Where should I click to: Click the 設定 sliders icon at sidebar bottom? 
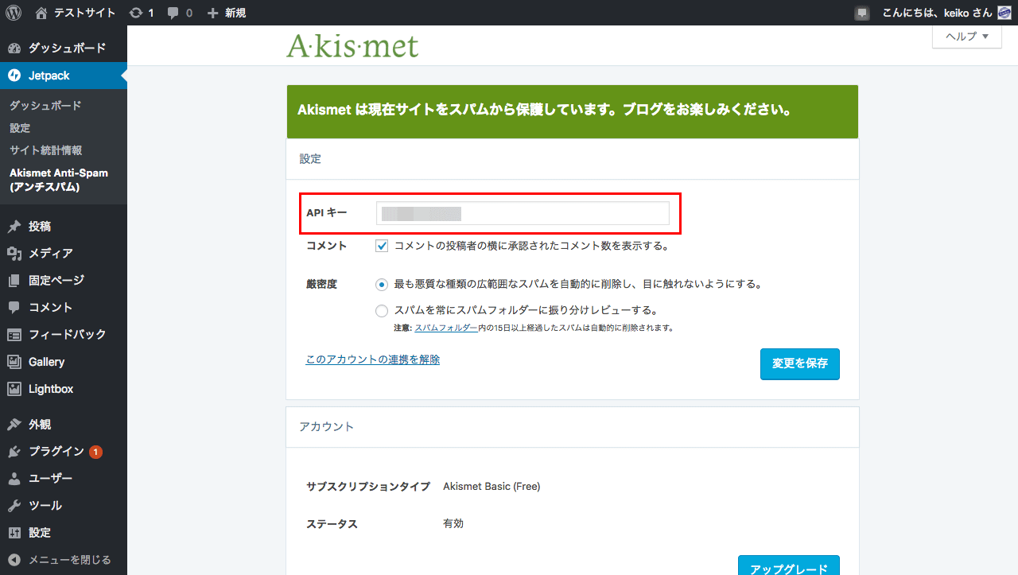point(14,533)
